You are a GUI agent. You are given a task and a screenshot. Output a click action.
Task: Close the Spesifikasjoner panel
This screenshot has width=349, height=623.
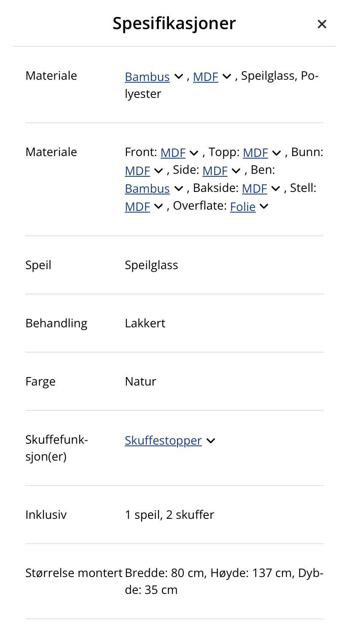(322, 24)
